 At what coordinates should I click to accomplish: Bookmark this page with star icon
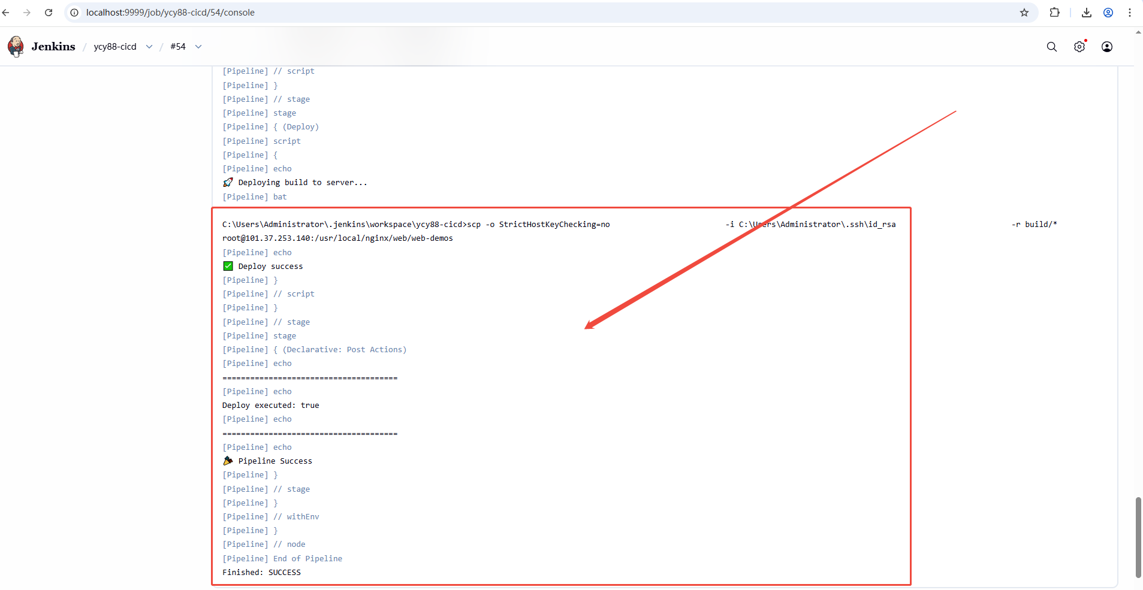click(x=1024, y=13)
